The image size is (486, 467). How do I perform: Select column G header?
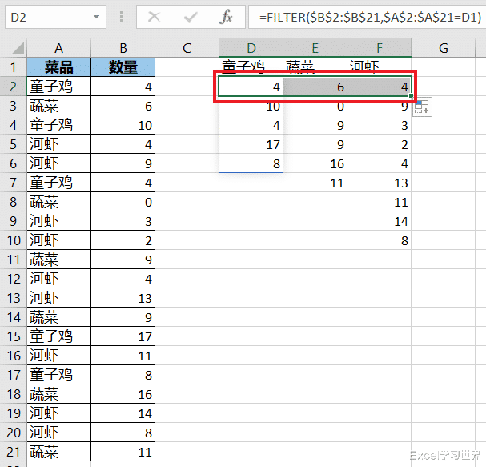(x=444, y=48)
